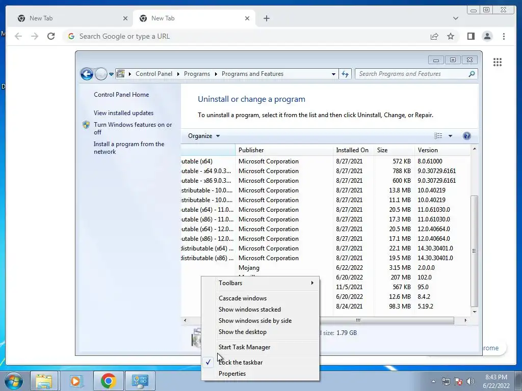
Task: Close the second Chrome New Tab
Action: coord(247,18)
